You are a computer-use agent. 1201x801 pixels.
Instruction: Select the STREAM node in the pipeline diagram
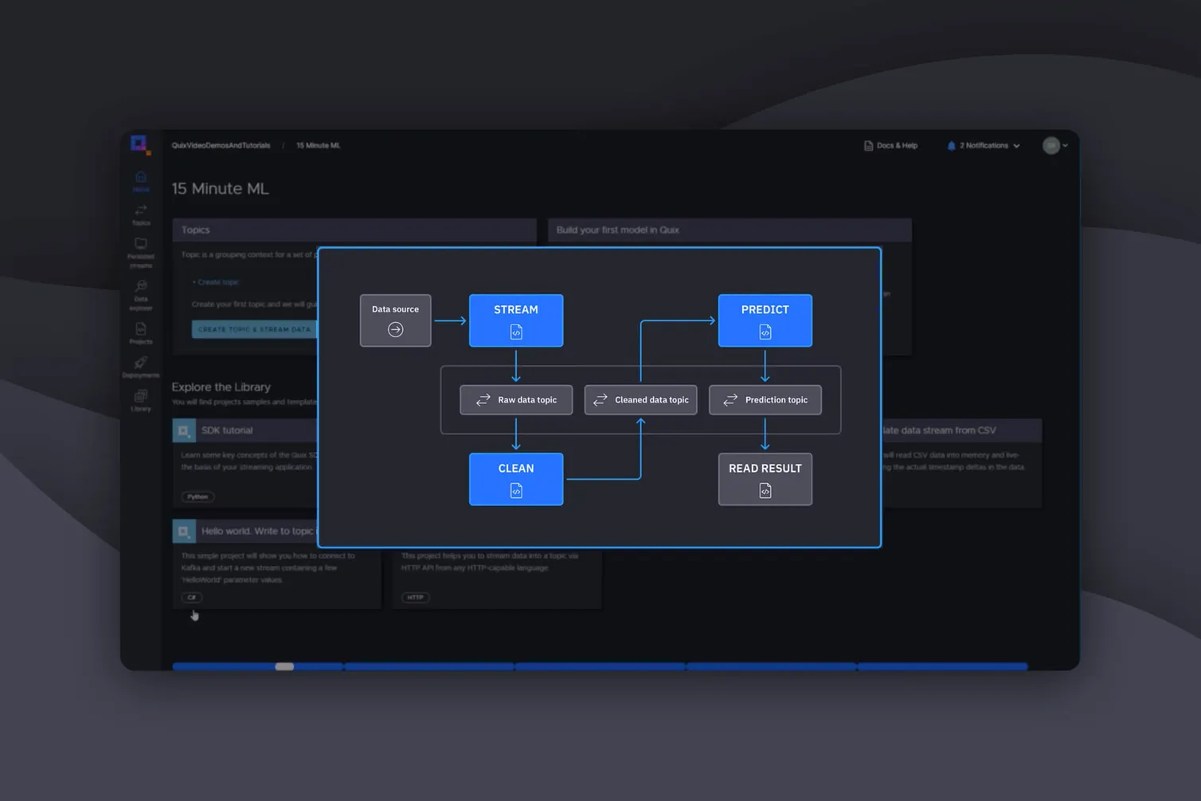coord(516,320)
